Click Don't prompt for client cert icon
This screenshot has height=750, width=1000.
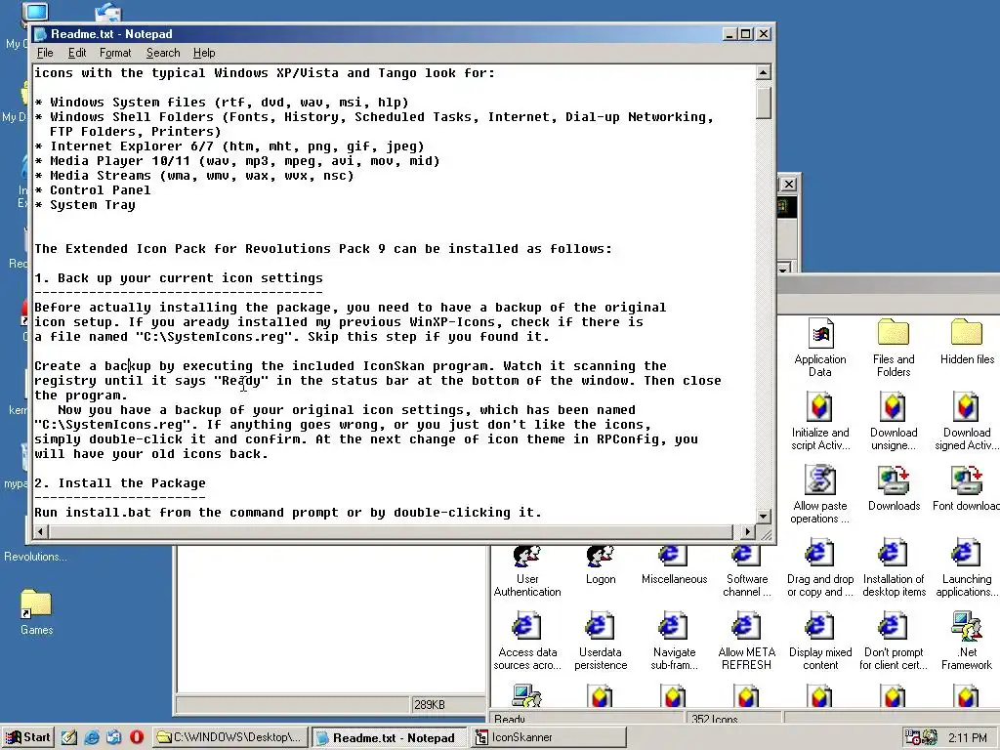893,627
